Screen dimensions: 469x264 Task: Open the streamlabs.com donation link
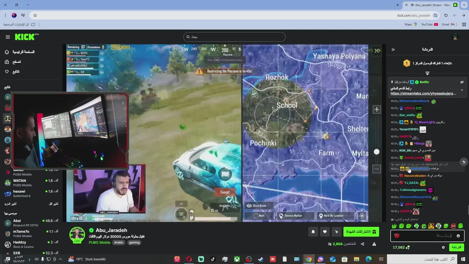(423, 93)
